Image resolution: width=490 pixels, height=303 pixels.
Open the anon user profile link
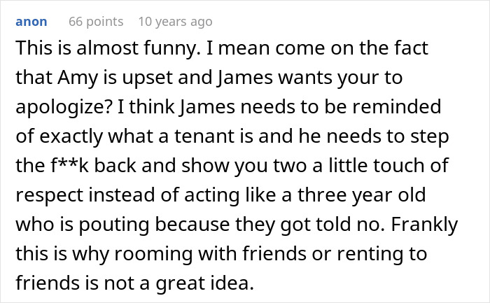coord(31,22)
